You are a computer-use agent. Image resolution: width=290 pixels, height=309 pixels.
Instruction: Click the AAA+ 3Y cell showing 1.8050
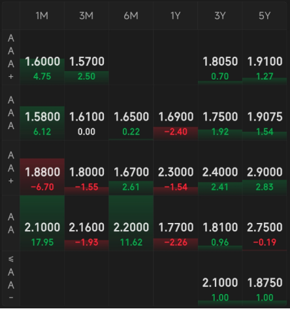click(220, 57)
